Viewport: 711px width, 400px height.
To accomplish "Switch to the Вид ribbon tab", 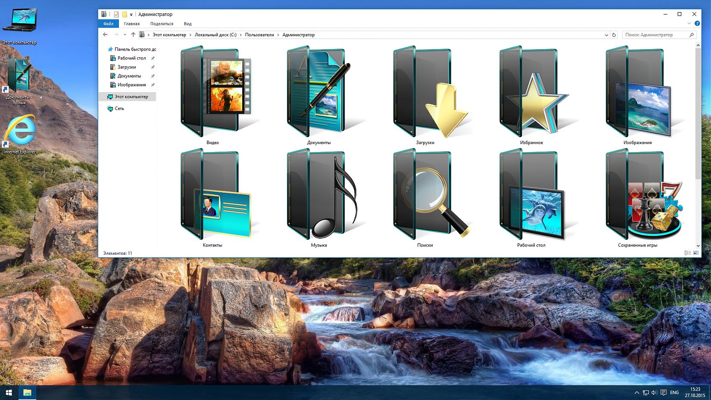I will click(x=187, y=24).
